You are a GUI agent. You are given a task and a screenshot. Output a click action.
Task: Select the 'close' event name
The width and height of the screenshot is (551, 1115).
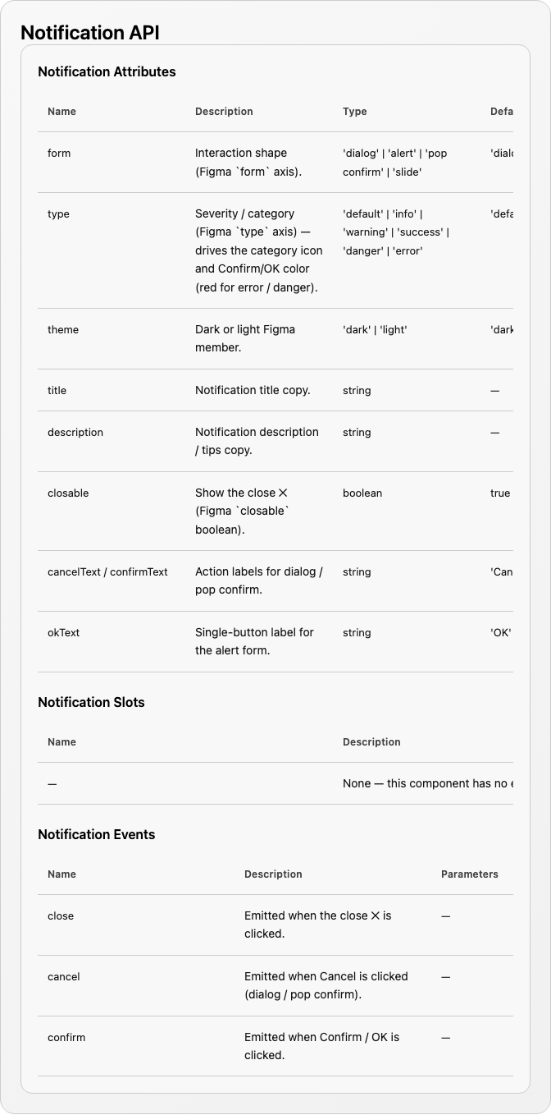[x=61, y=915]
